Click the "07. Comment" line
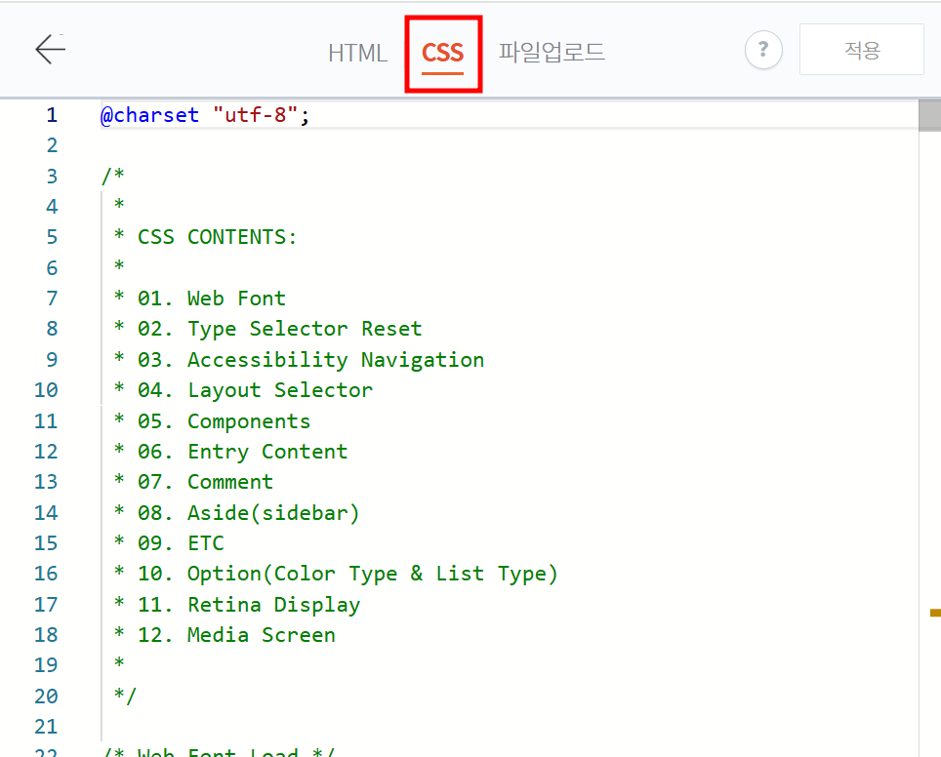941x757 pixels. (194, 482)
